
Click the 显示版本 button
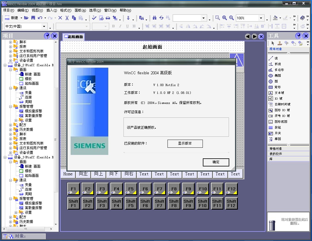tap(185, 143)
